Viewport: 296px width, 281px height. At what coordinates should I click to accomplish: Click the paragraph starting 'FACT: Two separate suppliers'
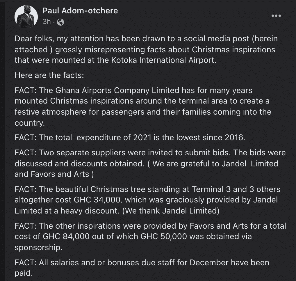[x=150, y=163]
